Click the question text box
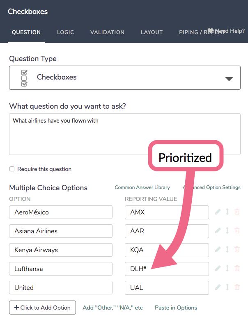This screenshot has height=319, width=248. (x=125, y=134)
